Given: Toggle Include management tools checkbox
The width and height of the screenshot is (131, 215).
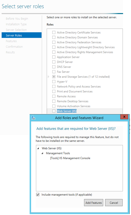Looking at the screenshot, I should pyautogui.click(x=38, y=195).
